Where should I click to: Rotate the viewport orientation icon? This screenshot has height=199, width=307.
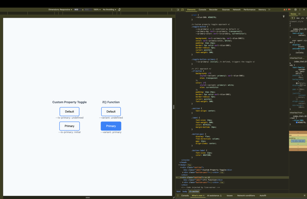pyautogui.click(x=119, y=10)
